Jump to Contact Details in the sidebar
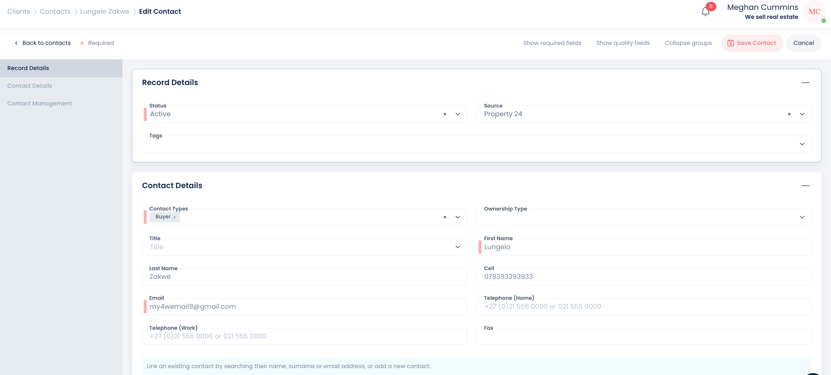Viewport: 831px width, 375px height. [30, 86]
